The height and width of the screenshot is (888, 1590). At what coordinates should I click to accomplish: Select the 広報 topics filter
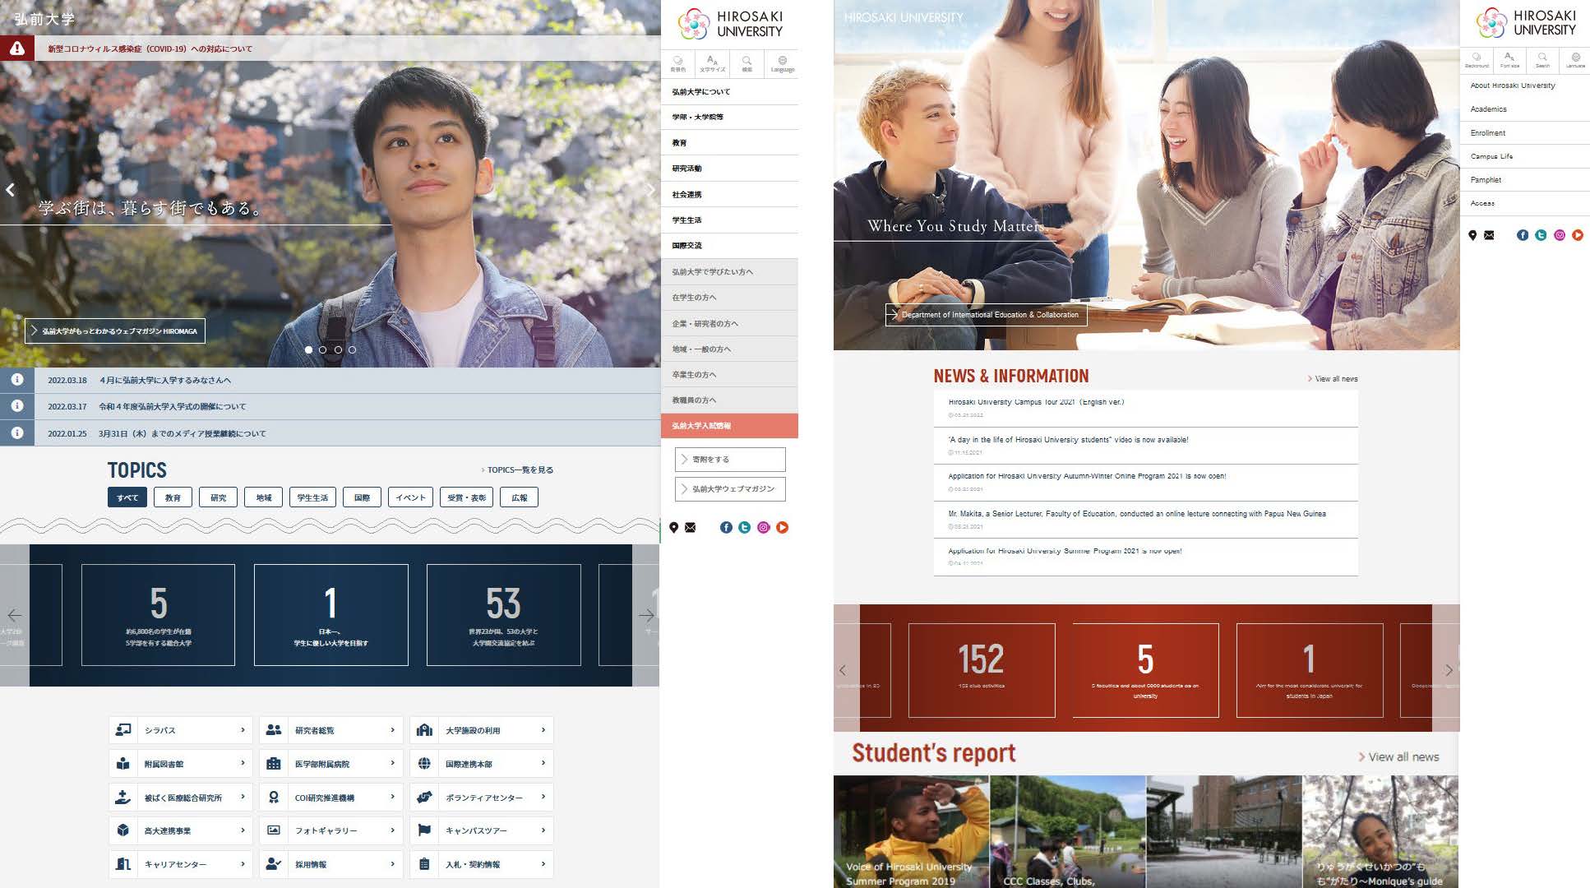point(520,497)
